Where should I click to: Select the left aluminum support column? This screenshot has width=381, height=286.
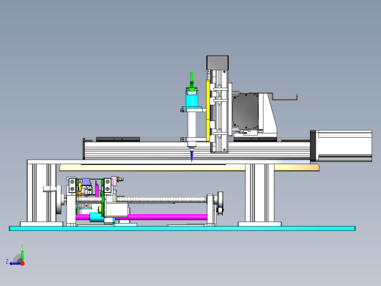(42, 193)
